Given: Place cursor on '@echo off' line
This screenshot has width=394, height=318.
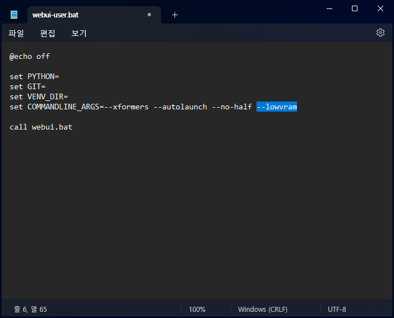Looking at the screenshot, I should point(30,56).
